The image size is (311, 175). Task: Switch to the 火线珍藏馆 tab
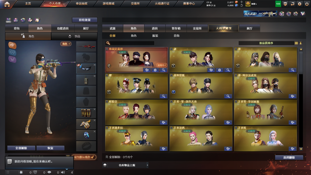(x=223, y=28)
